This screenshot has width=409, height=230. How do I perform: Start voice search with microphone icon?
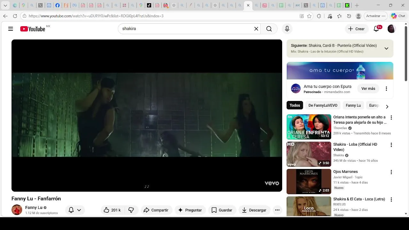287,29
